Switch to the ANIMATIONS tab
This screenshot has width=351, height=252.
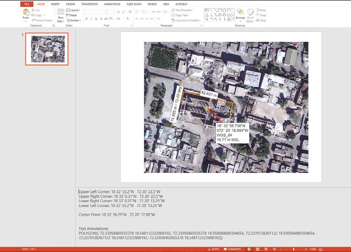(112, 4)
